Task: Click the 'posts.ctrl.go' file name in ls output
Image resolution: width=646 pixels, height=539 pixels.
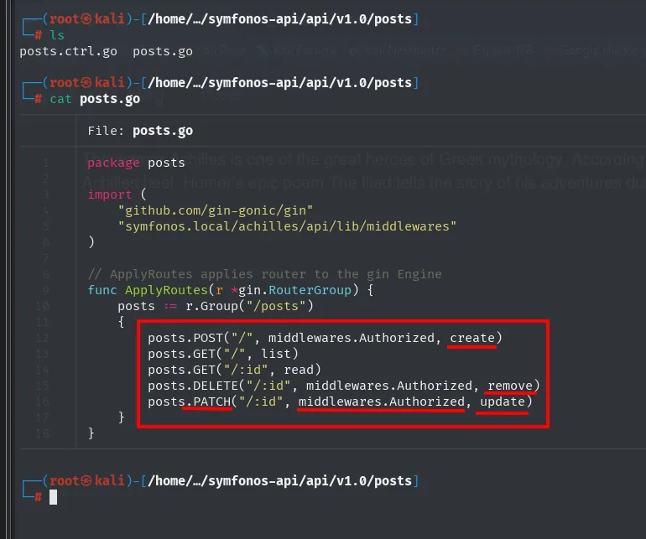Action: click(69, 51)
